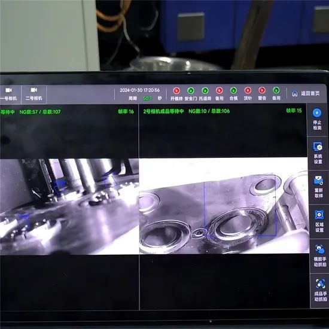Click the 帧率 16 frame rate label
329x329 pixels.
(x=126, y=112)
